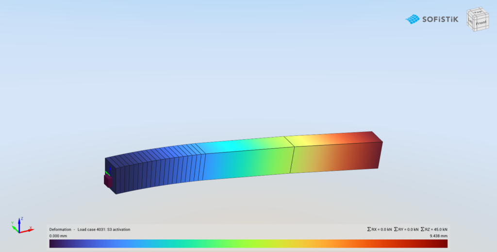Click the dark purple start of the color scale
Screen dimensions: 497x252
[x=53, y=243]
